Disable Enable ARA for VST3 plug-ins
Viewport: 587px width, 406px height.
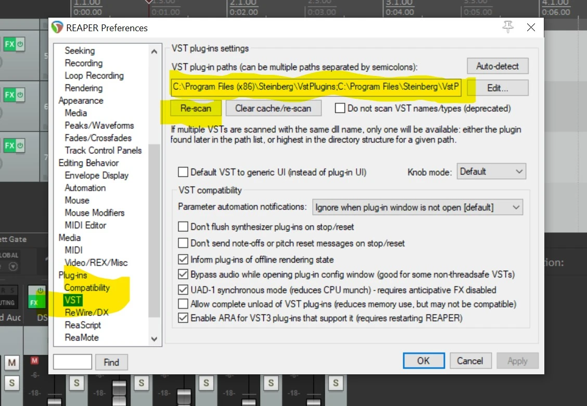[183, 318]
